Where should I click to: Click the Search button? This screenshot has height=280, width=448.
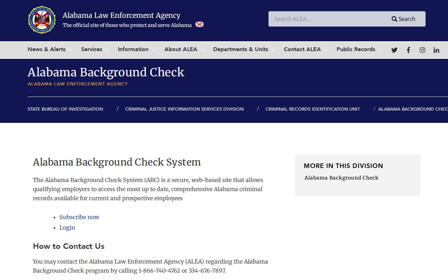click(404, 19)
